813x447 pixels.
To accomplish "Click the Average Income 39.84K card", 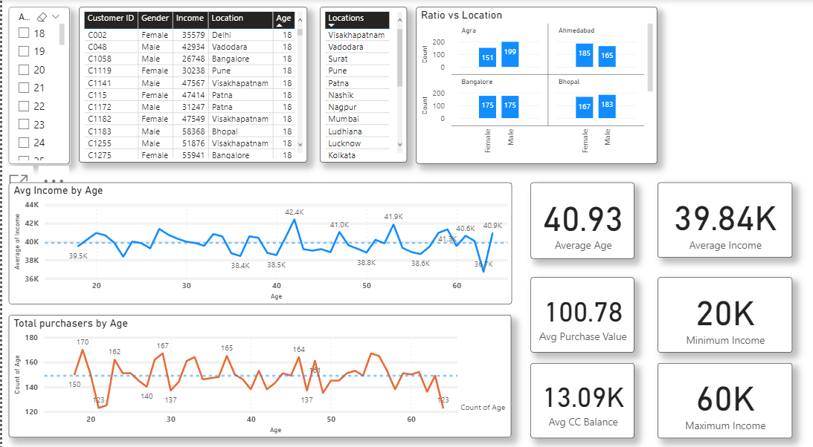I will pos(724,221).
